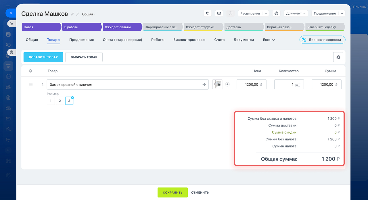Set deal stage to Доставка
The image size is (368, 200).
tap(243, 27)
